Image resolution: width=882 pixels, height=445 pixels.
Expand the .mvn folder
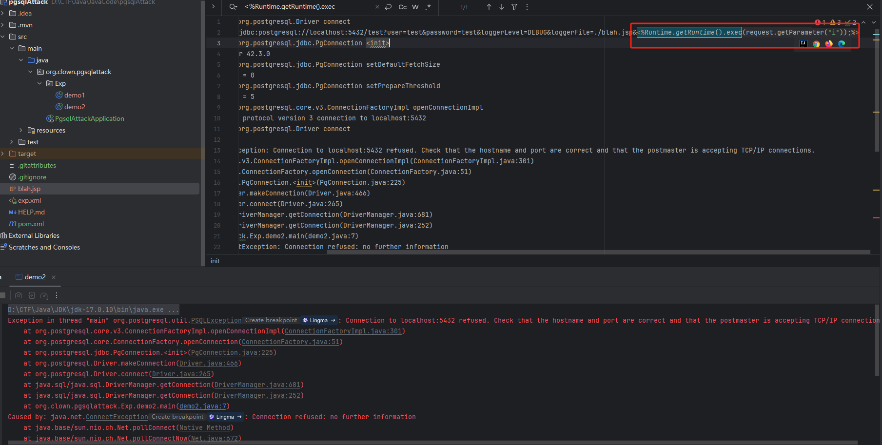(3, 25)
